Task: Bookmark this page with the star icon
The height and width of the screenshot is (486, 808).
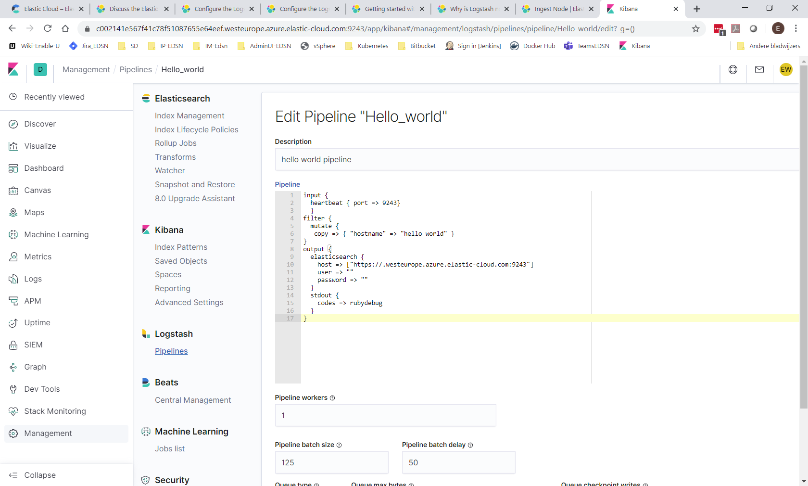Action: pyautogui.click(x=695, y=29)
